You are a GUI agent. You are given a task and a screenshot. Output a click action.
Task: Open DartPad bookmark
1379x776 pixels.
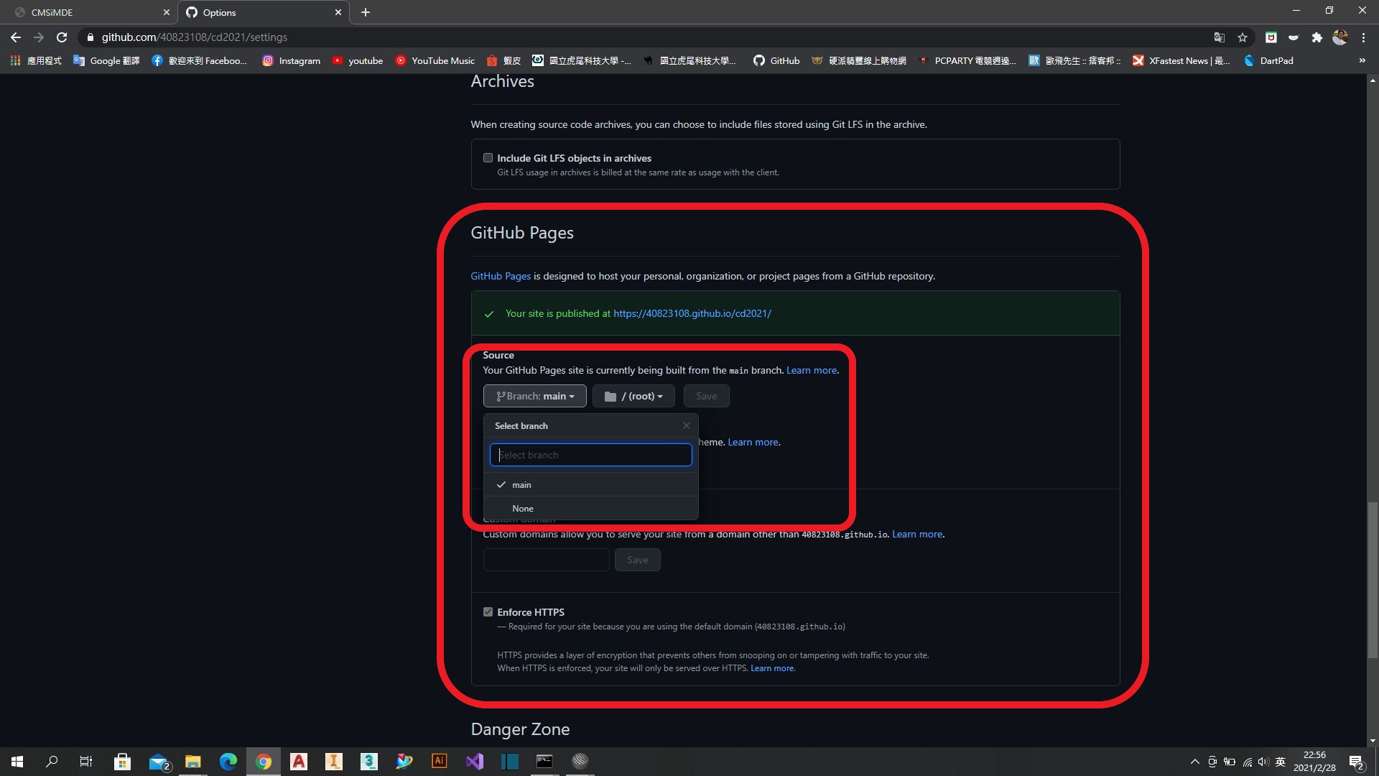[1268, 61]
